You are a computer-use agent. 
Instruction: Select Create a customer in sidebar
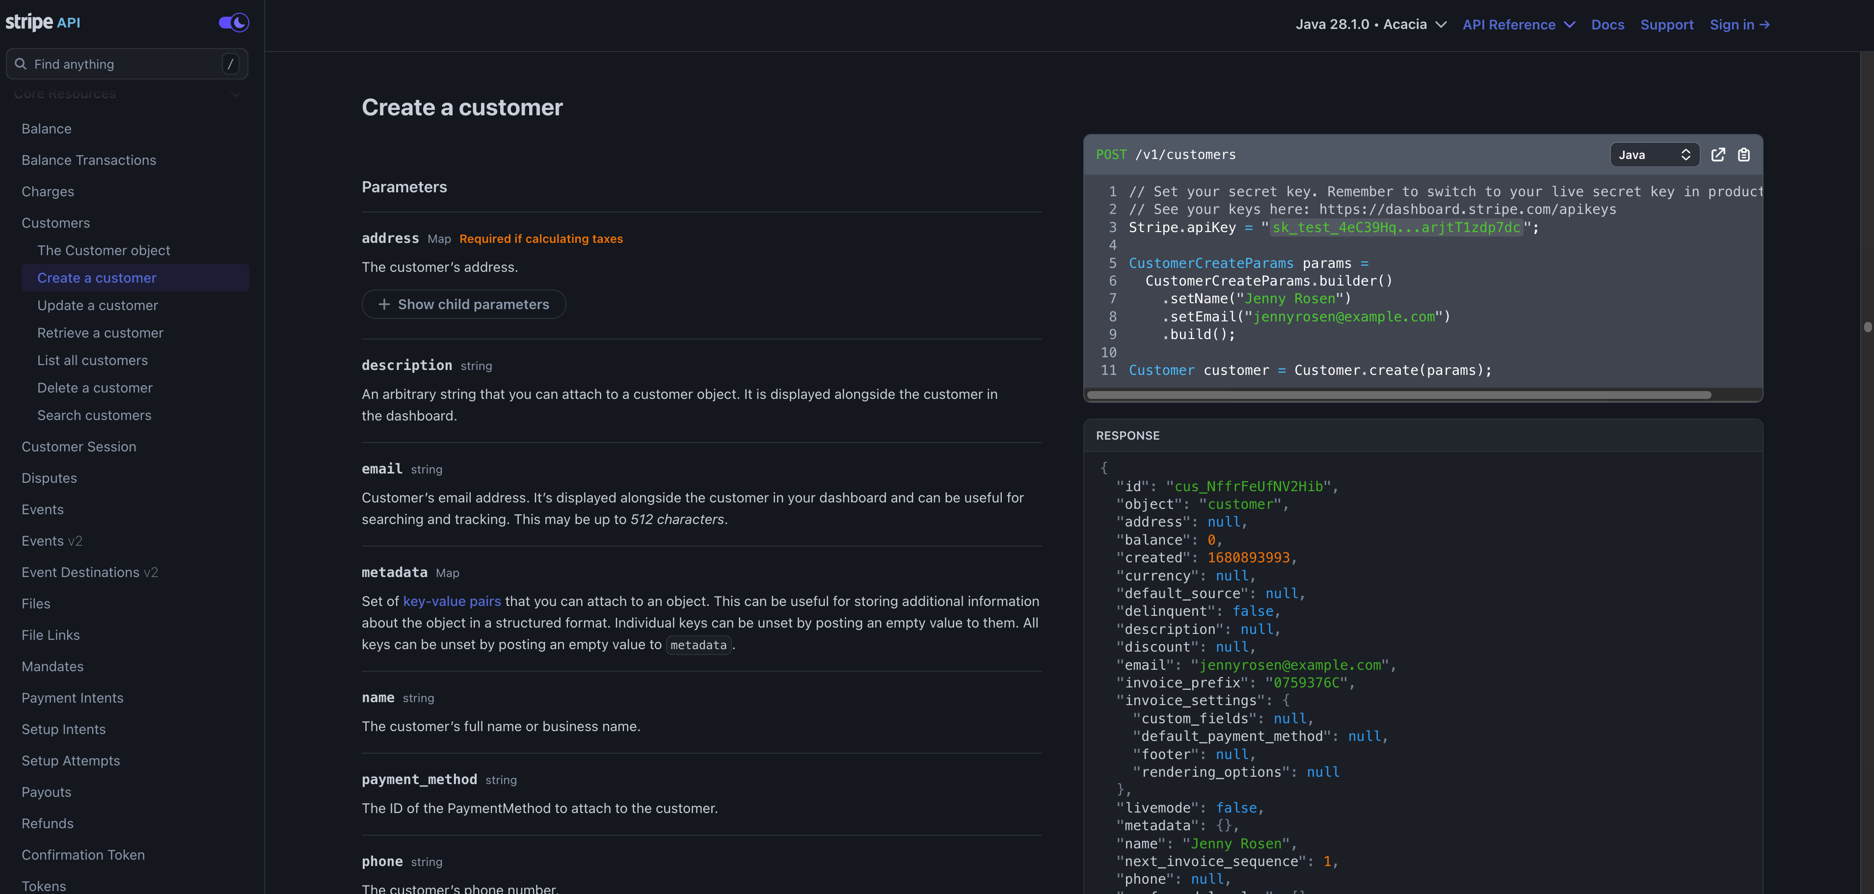click(135, 278)
